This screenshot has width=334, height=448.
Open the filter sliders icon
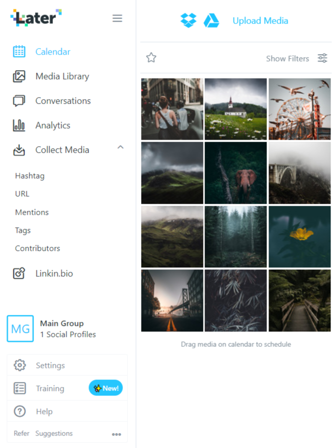pyautogui.click(x=322, y=58)
